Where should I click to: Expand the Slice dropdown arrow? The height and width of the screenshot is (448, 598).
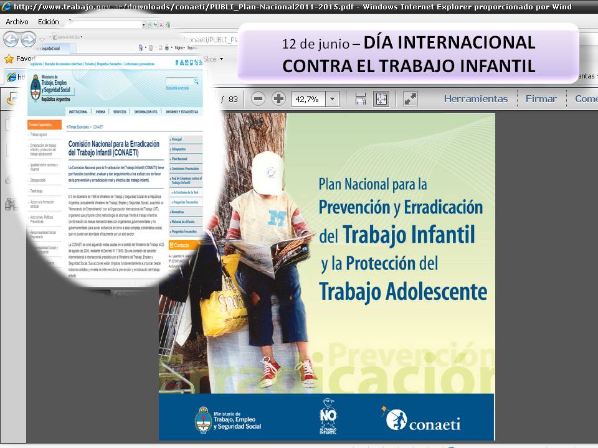click(x=221, y=59)
